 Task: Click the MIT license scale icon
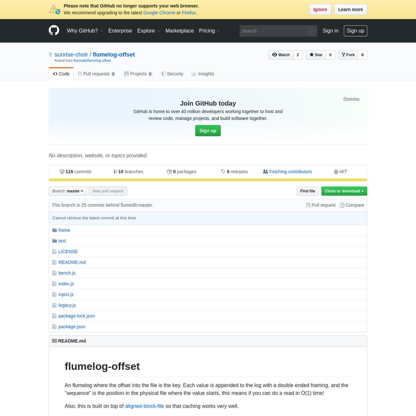tap(336, 172)
